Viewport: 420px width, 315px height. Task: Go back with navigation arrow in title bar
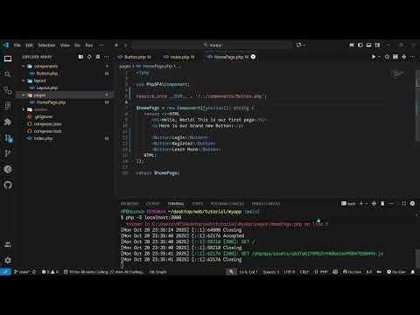pos(116,45)
